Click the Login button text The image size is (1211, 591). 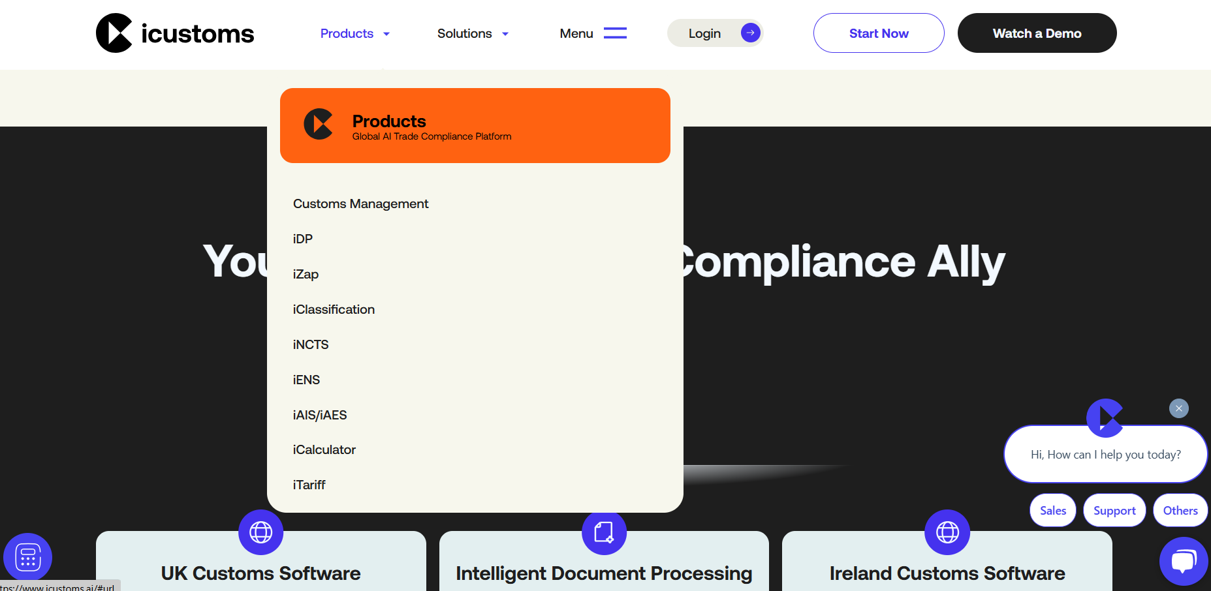pos(704,33)
